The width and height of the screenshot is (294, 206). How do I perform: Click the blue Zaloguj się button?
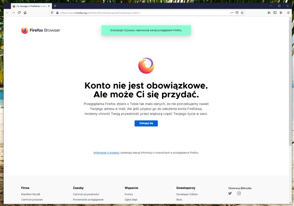pos(146,123)
